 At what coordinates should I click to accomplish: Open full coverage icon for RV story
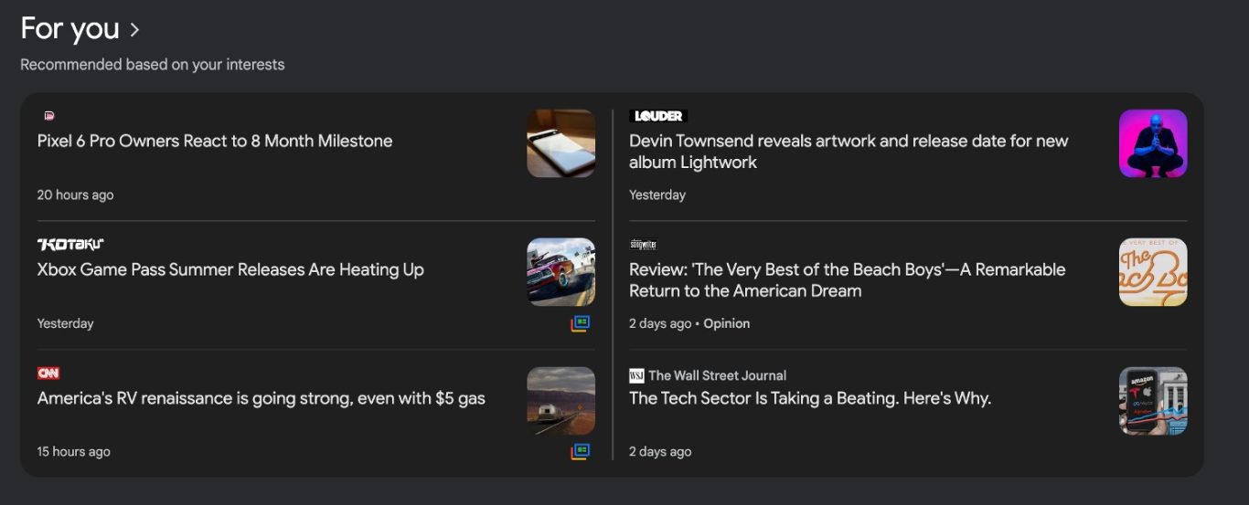click(x=580, y=451)
